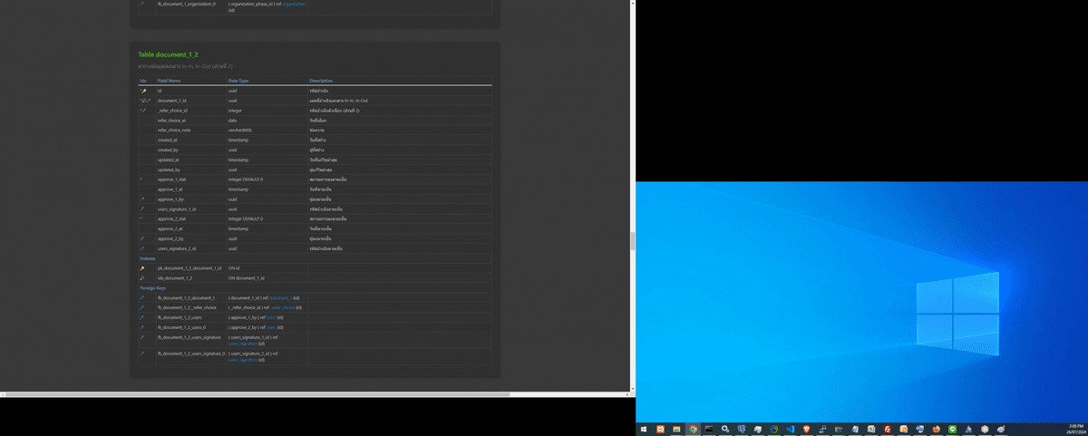Click the updated_by field name
Image resolution: width=1088 pixels, height=436 pixels.
click(168, 170)
